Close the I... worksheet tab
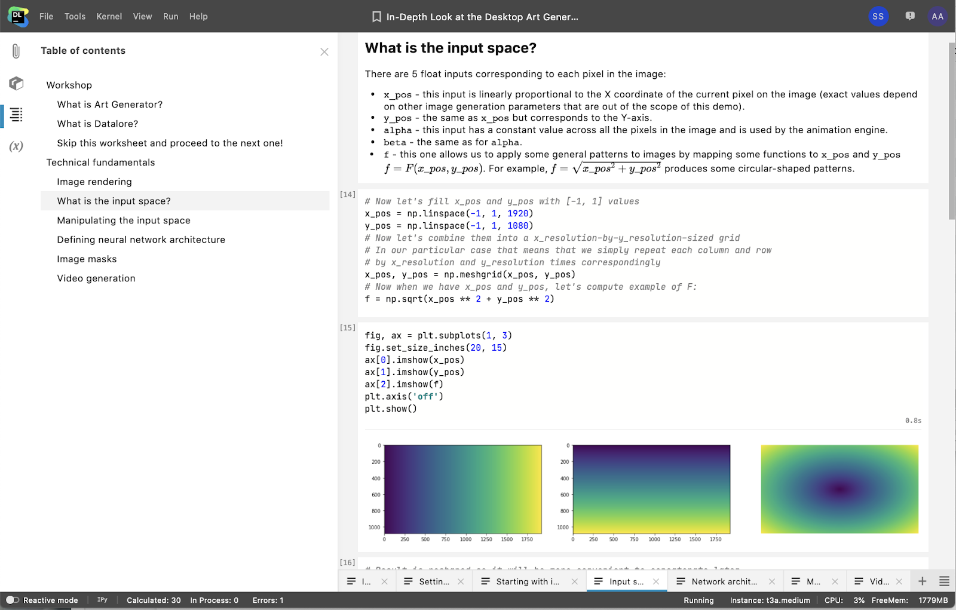956x610 pixels. click(384, 581)
